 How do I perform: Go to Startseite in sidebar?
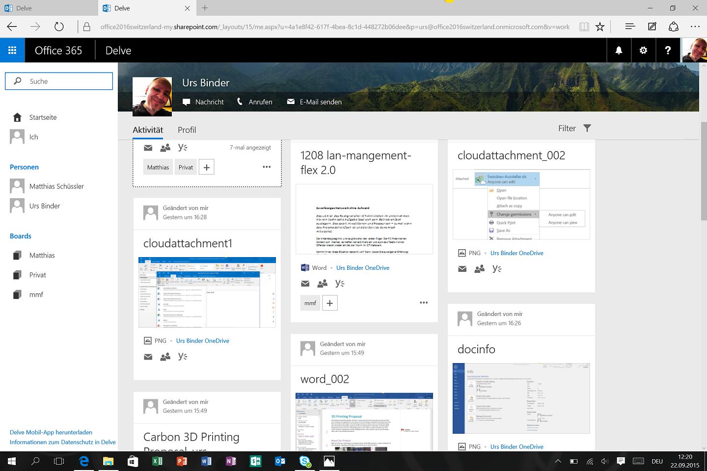43,117
